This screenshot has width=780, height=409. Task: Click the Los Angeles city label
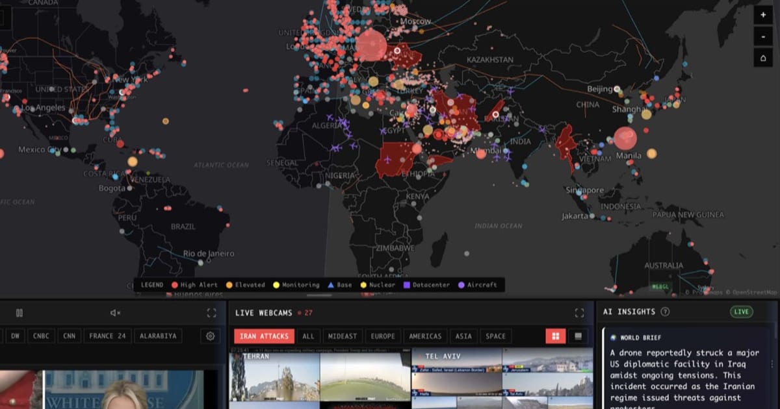pyautogui.click(x=42, y=108)
